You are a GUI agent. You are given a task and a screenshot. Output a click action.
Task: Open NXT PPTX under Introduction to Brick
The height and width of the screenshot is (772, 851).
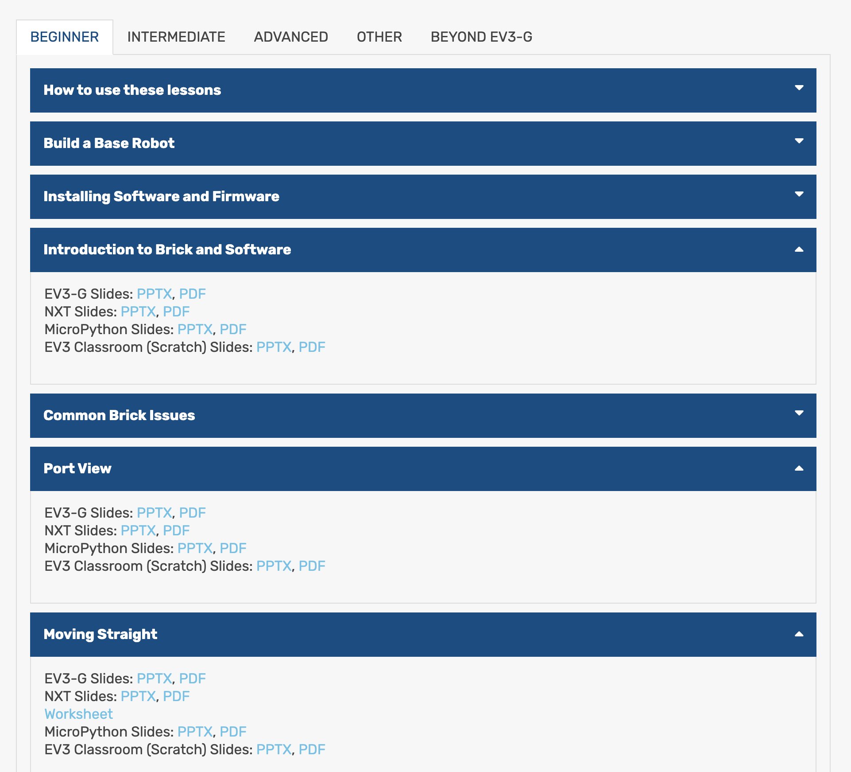coord(138,312)
